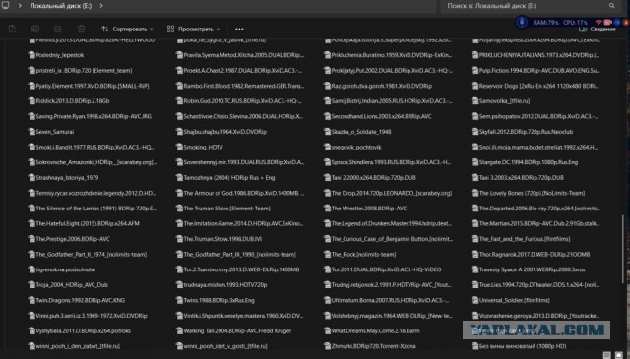Viewport: 630px width, 359px height.
Task: Select file icon of Smoking_HDTV
Action: 179,147
